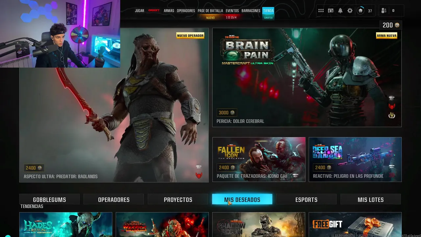
Task: Open the gear settings icon
Action: pyautogui.click(x=350, y=11)
